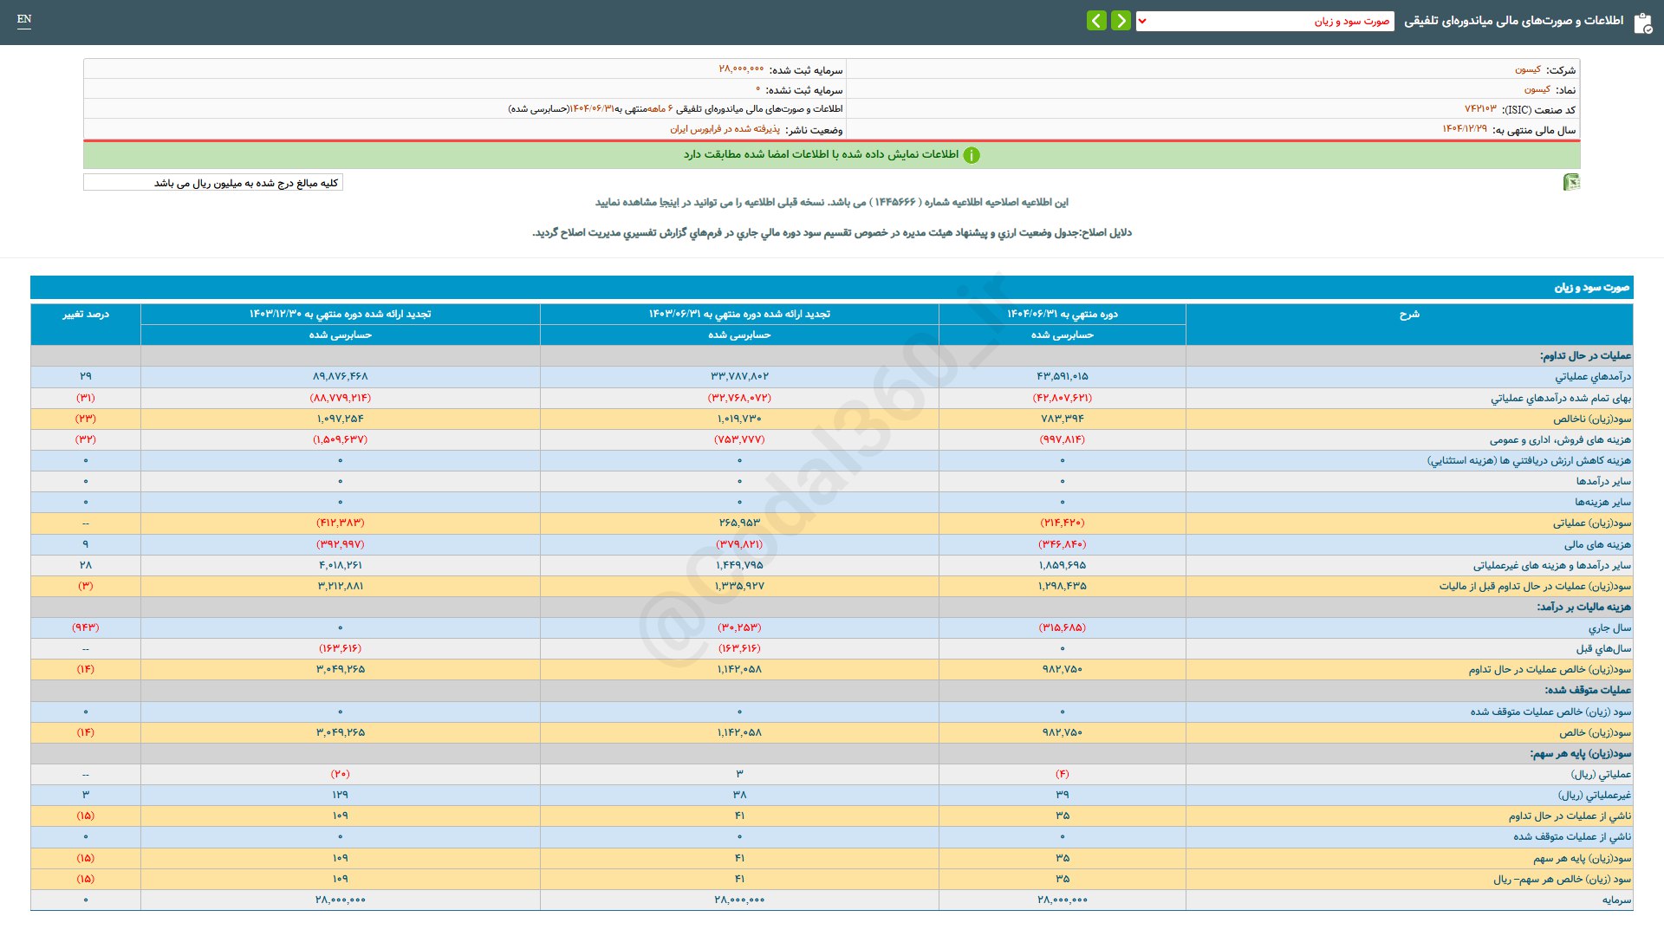This screenshot has width=1664, height=936.
Task: Click ISIC industry code 742103
Action: click(x=1480, y=109)
